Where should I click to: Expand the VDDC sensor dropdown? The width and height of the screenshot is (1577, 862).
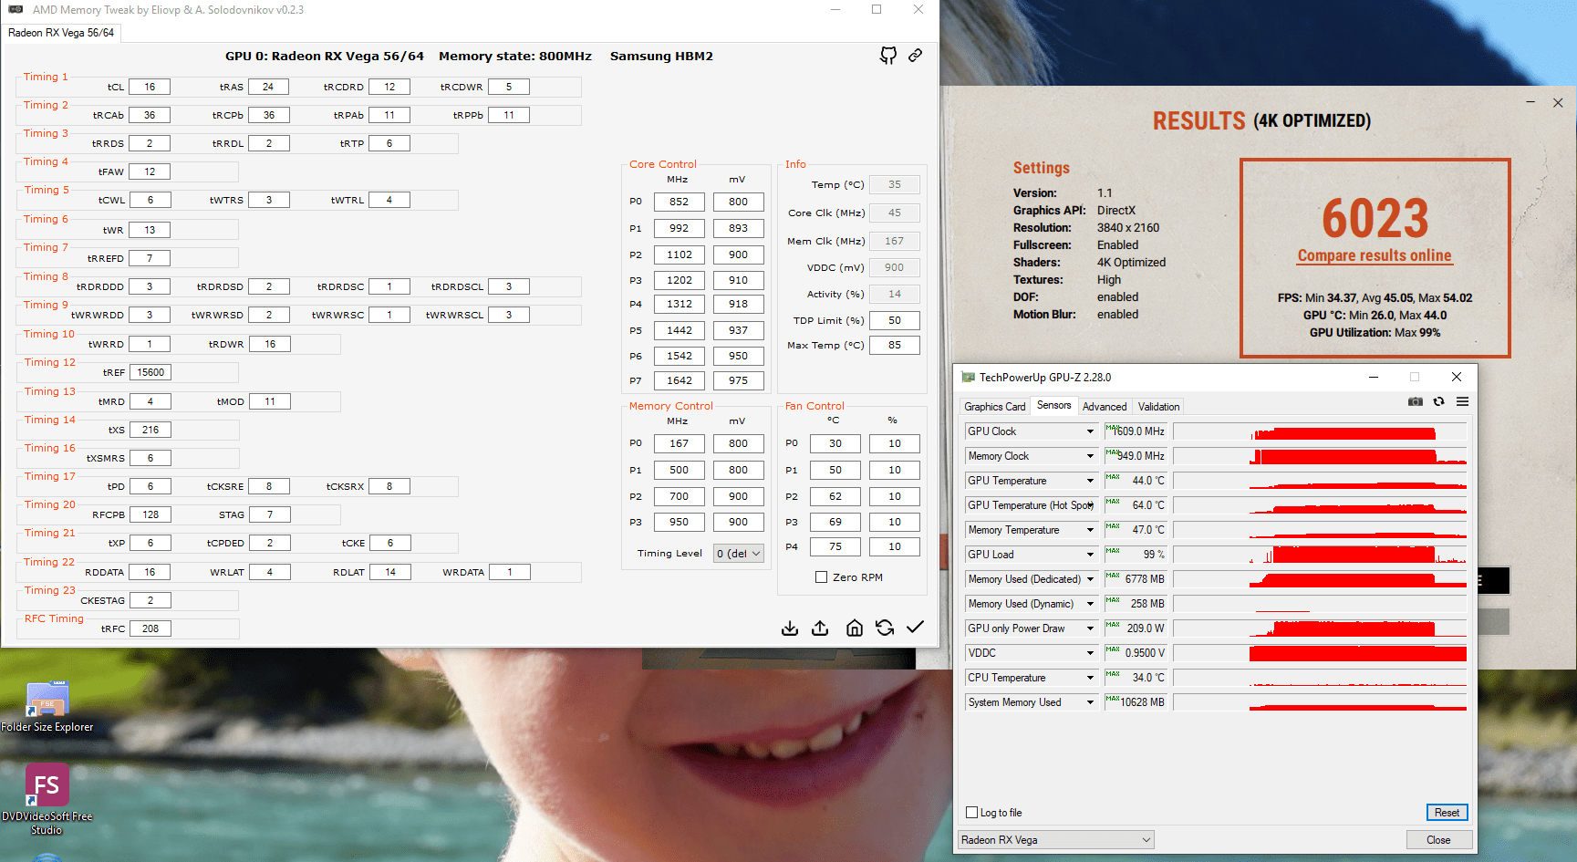1090,653
